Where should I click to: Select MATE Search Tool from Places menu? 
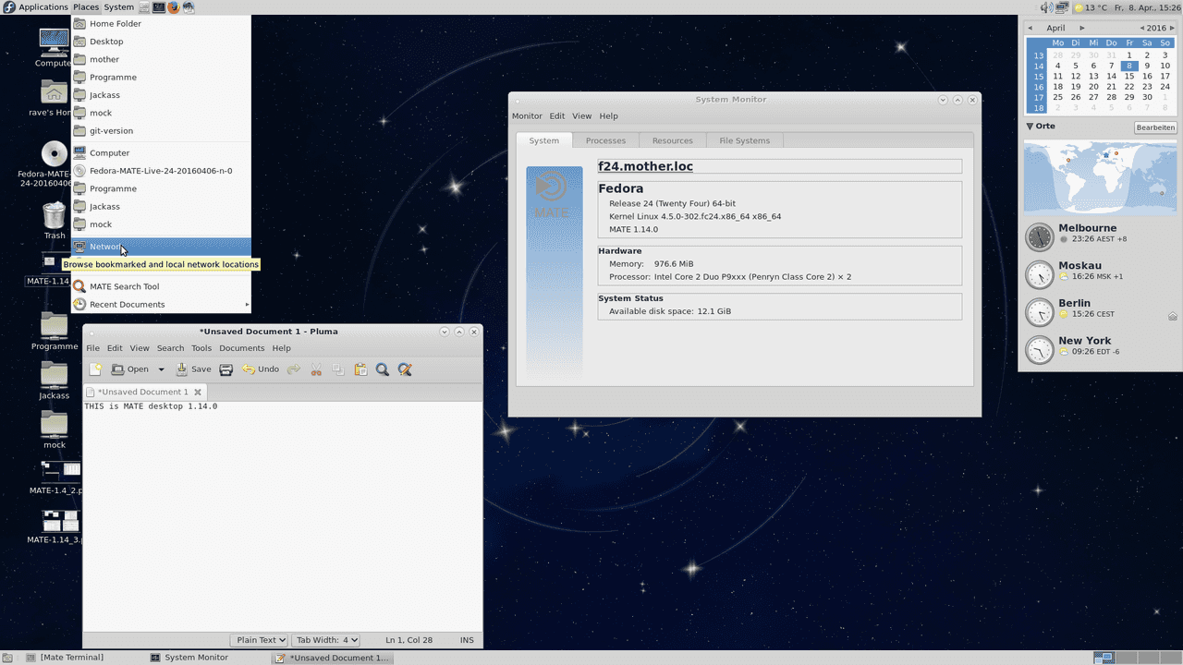tap(124, 286)
